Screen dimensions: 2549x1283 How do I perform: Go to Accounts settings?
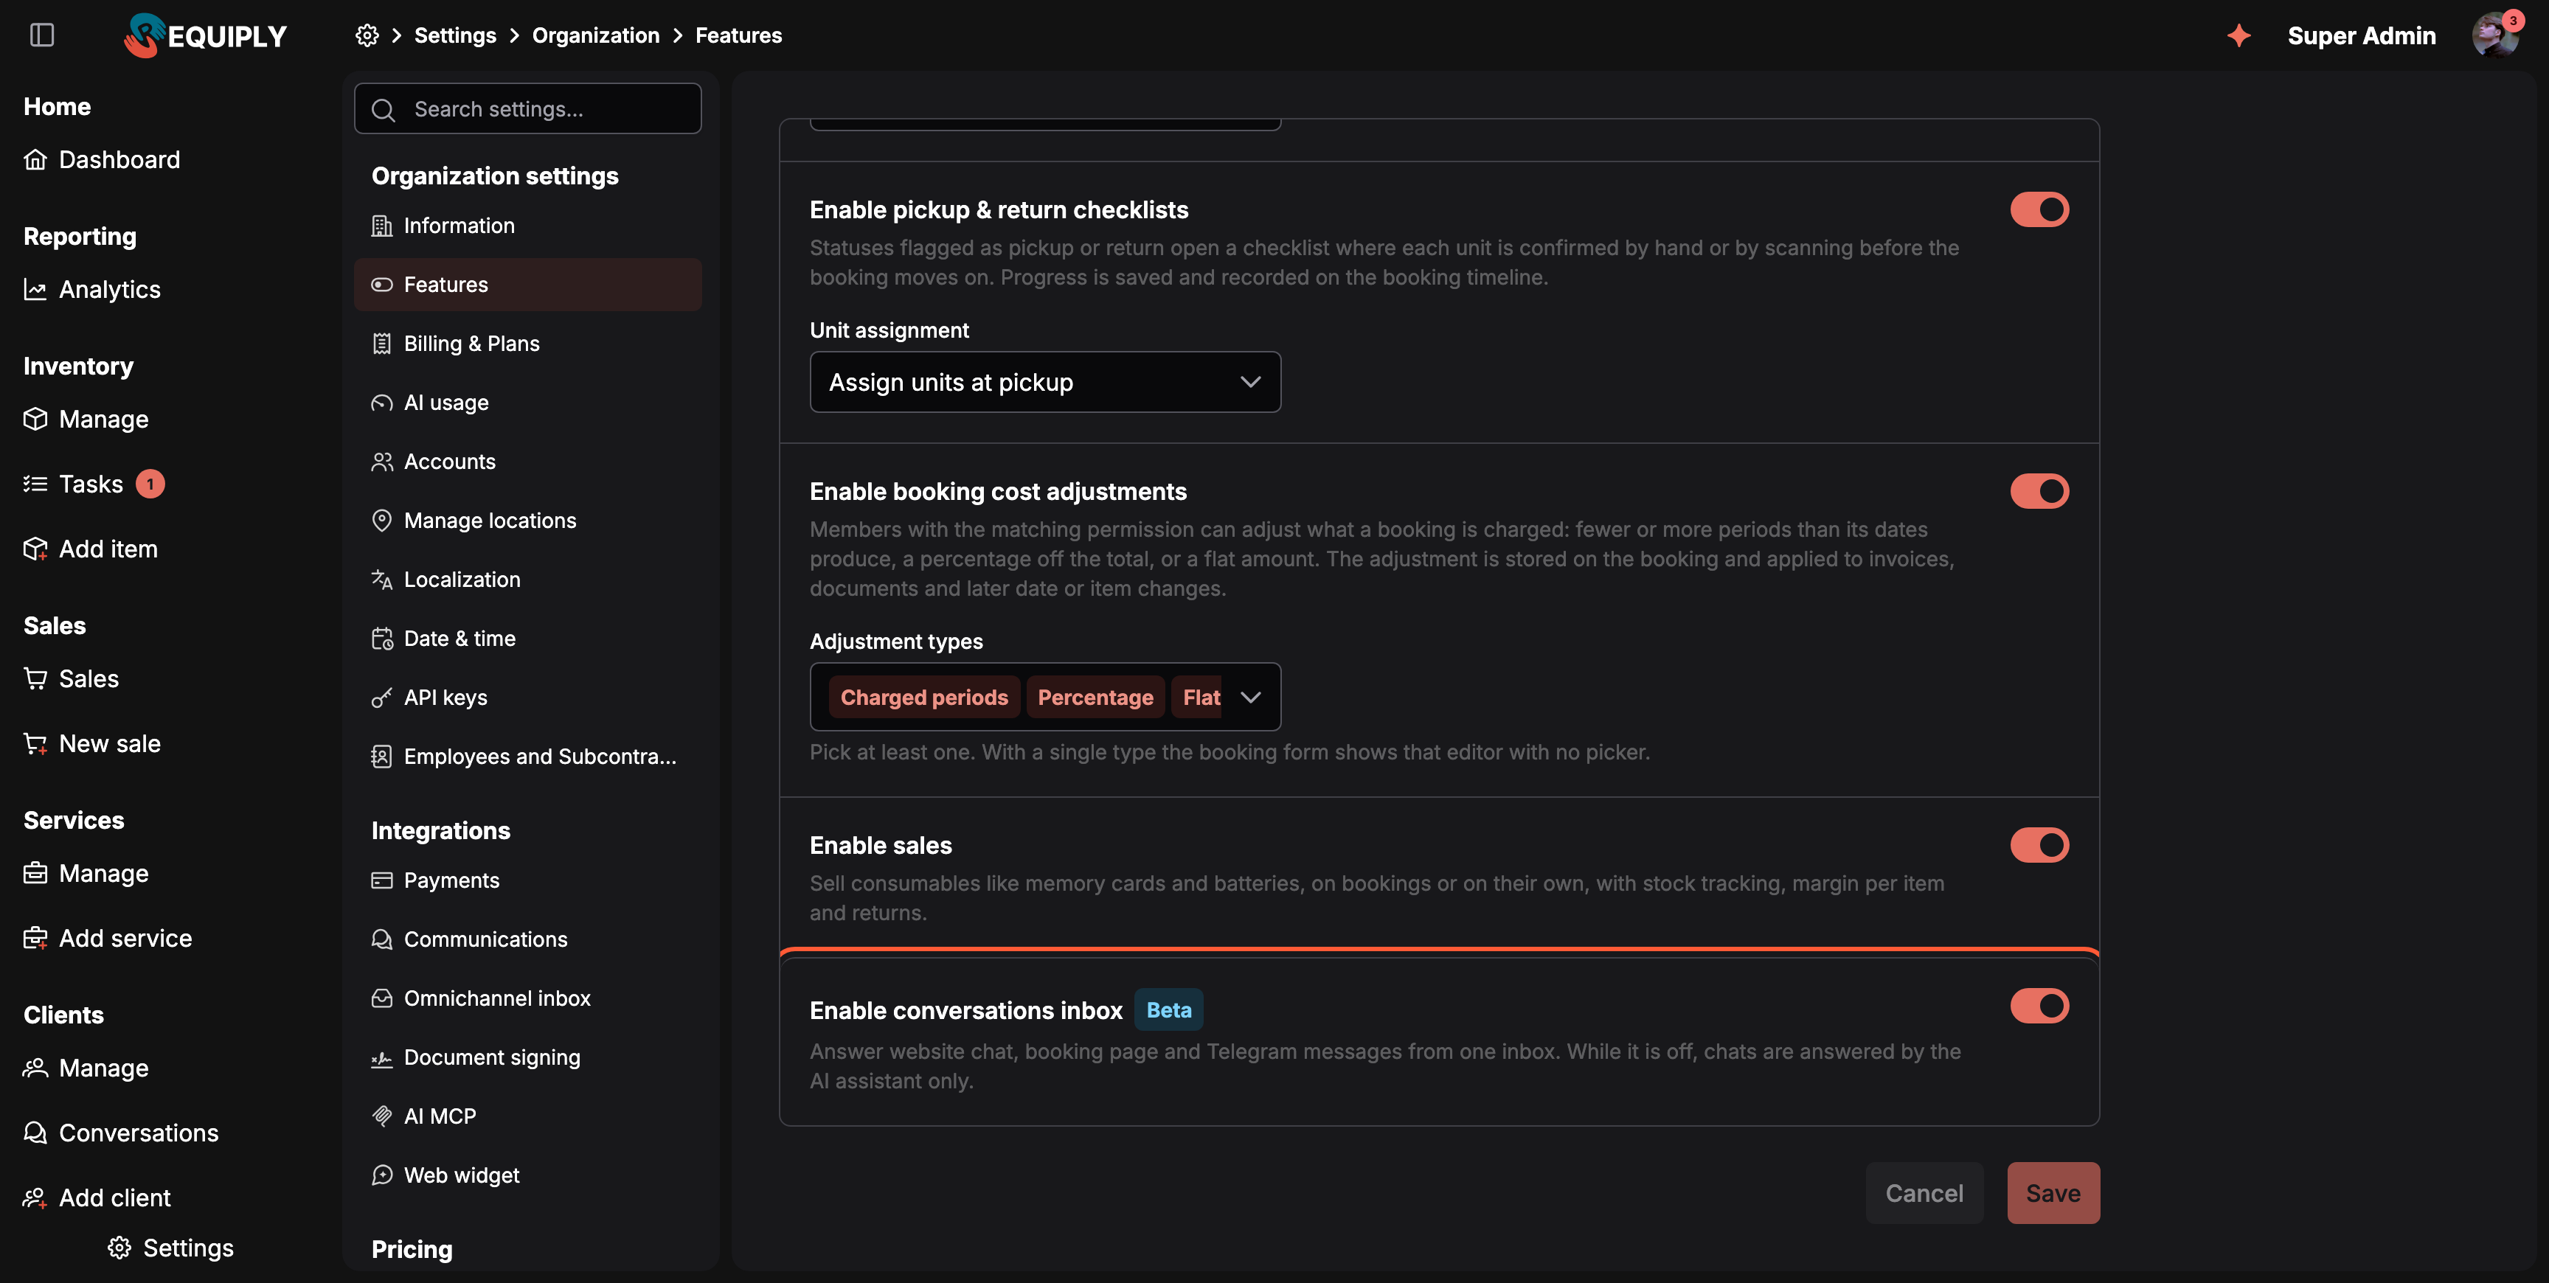click(x=527, y=462)
